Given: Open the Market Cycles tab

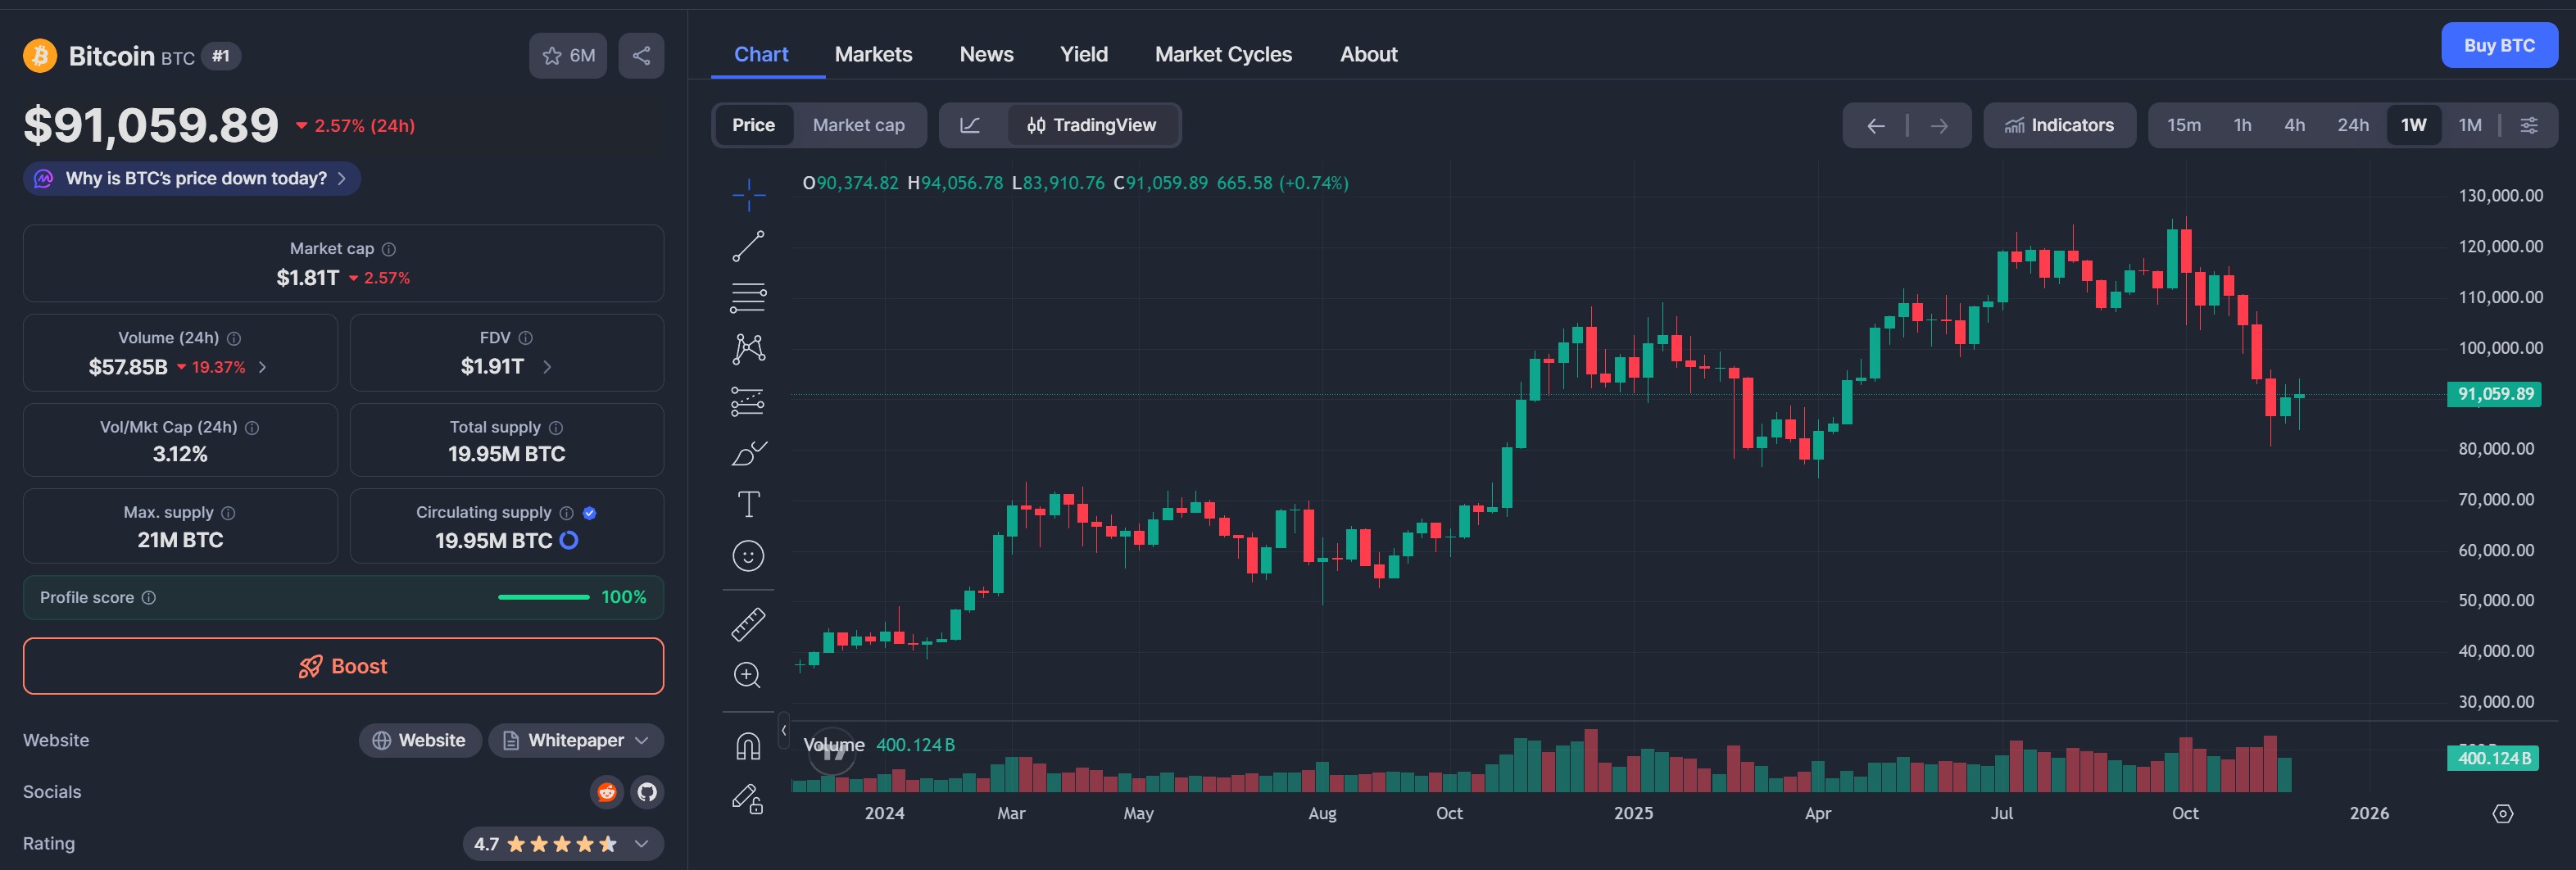Looking at the screenshot, I should [1223, 54].
